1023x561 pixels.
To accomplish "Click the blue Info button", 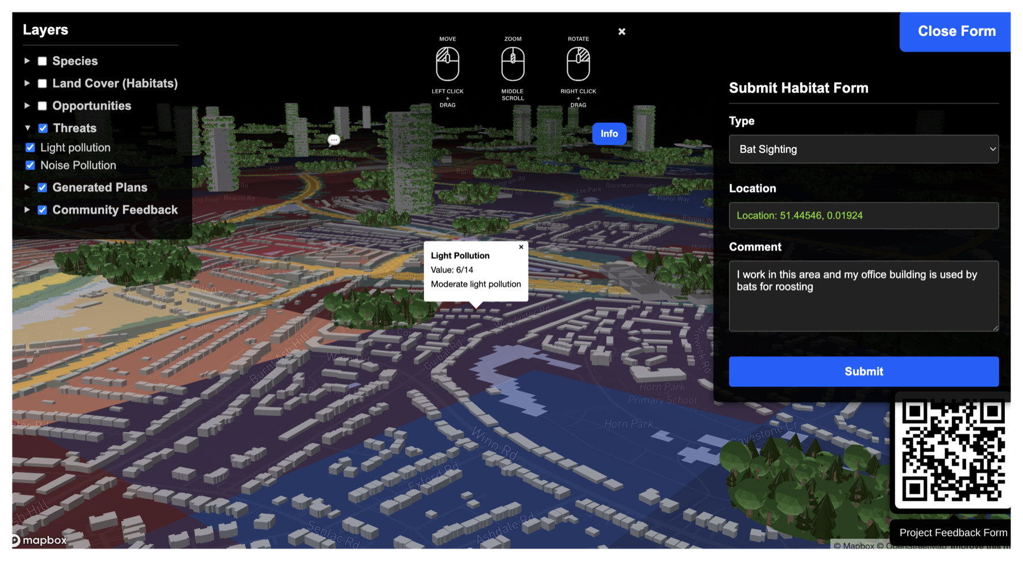I will point(609,134).
